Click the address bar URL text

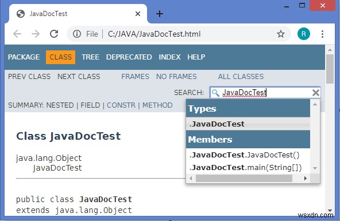(x=154, y=34)
